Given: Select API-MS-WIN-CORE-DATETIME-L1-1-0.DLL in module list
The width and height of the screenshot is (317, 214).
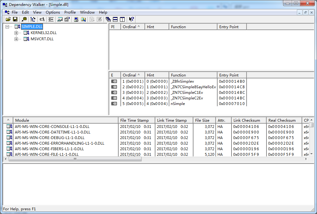Looking at the screenshot, I should (53, 132).
